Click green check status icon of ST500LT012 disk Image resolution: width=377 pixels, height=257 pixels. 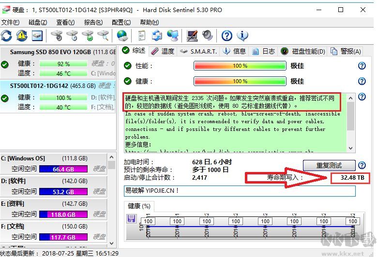4,98
